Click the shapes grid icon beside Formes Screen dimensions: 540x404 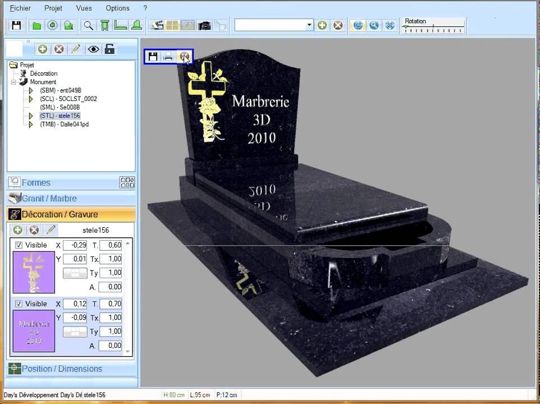(x=127, y=182)
